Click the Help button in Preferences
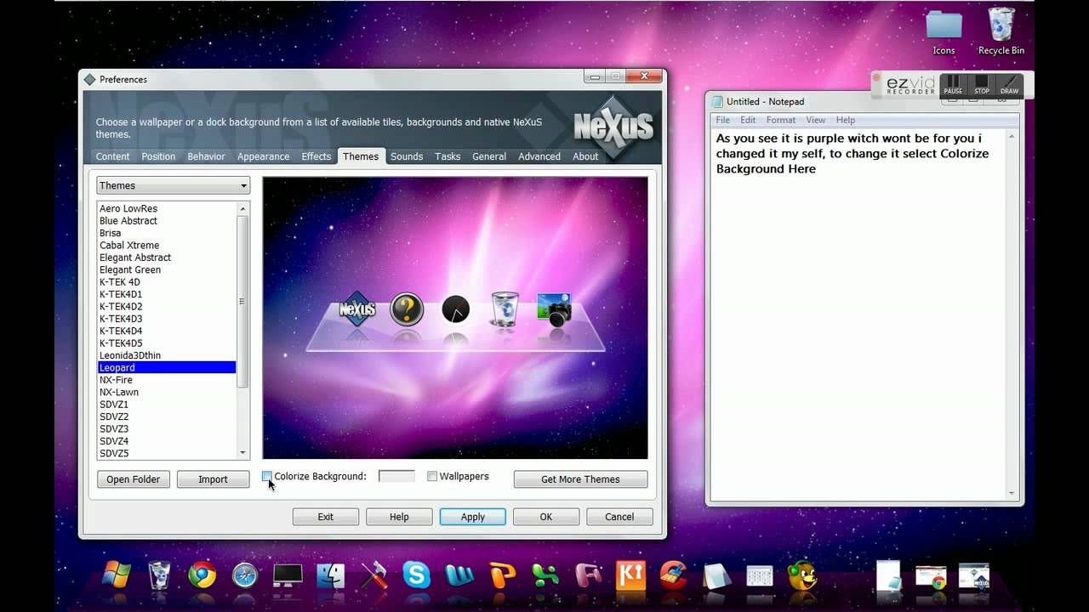This screenshot has height=612, width=1089. [x=399, y=517]
